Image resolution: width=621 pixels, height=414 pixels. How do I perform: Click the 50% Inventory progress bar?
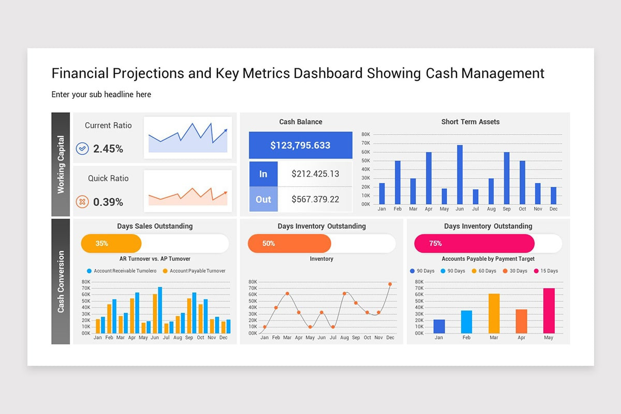tap(289, 243)
